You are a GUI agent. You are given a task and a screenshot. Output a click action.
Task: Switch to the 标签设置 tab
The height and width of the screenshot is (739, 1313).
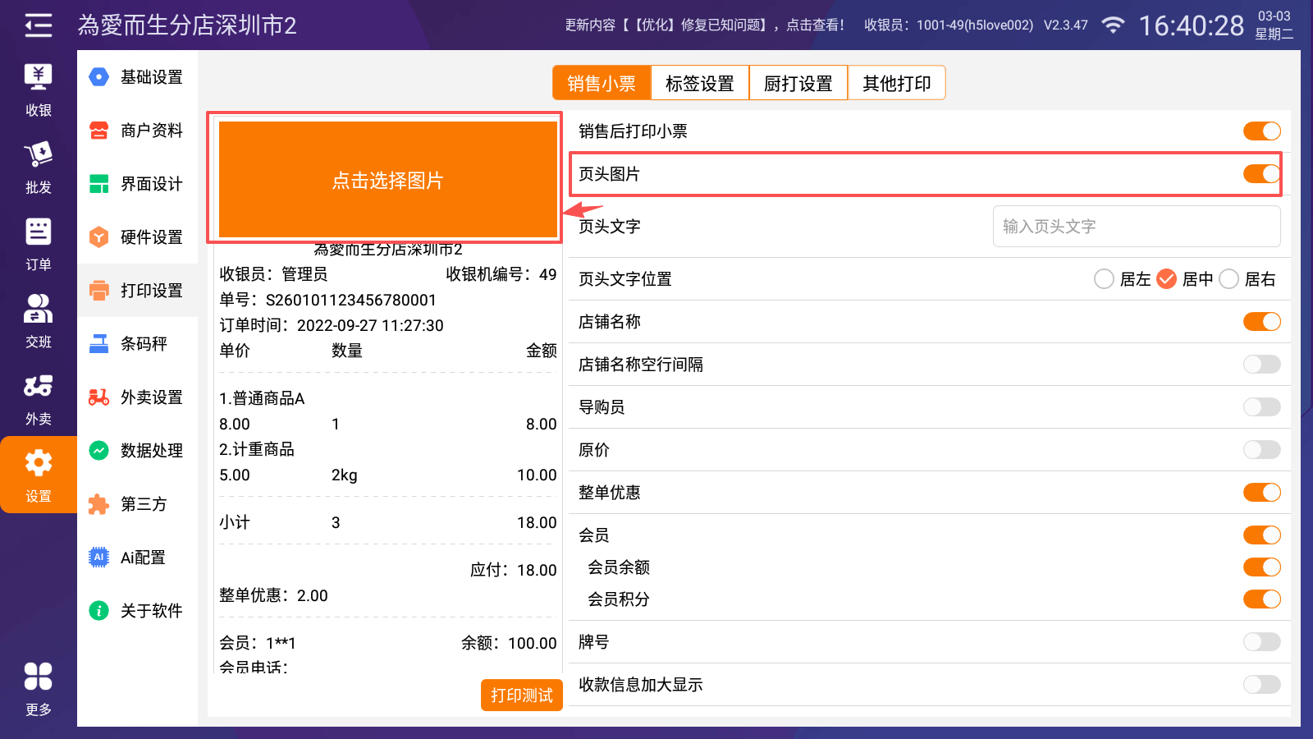pos(700,83)
